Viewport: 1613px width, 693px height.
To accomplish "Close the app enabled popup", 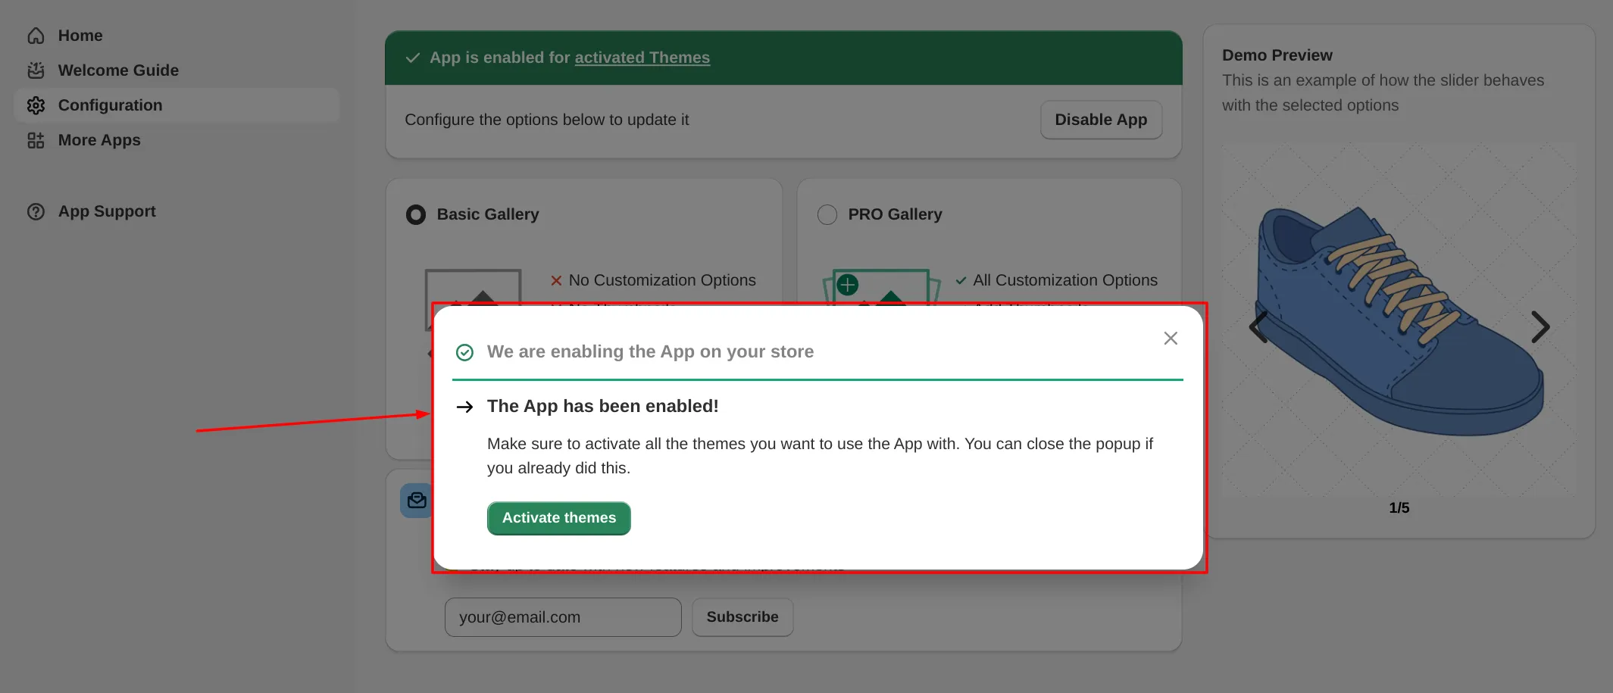I will [1170, 339].
